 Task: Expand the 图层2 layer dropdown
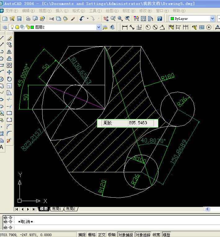point(99,27)
